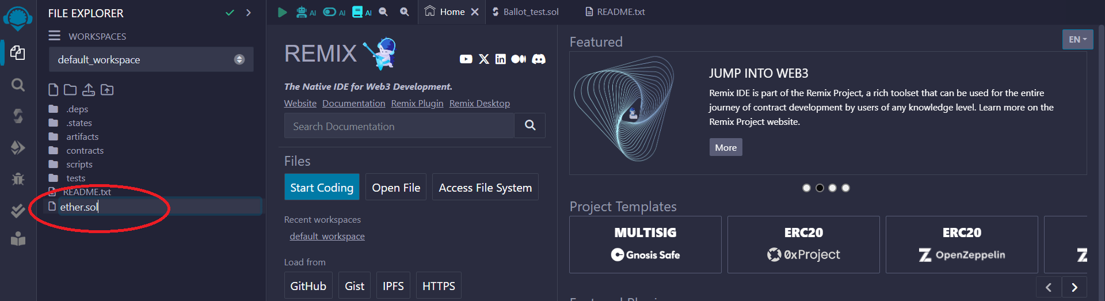Click the Remix logo in the sidebar

[x=18, y=18]
